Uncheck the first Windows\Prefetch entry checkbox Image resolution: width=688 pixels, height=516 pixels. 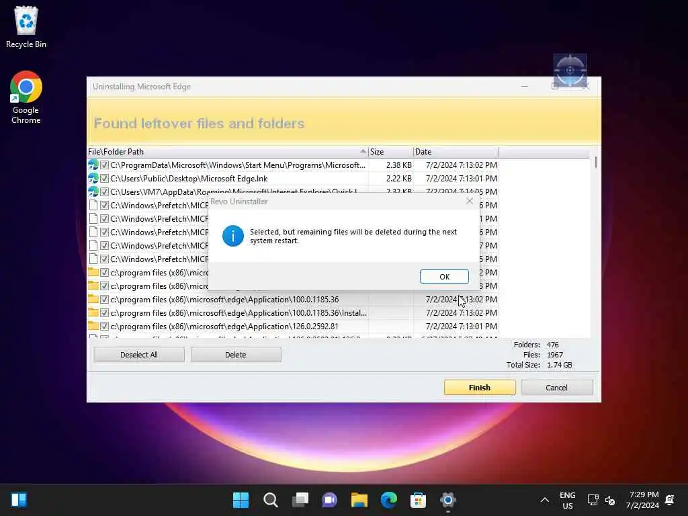(x=104, y=206)
